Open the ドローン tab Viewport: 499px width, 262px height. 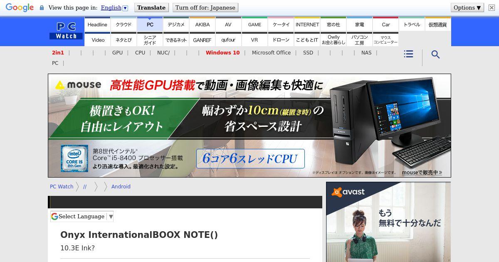281,40
